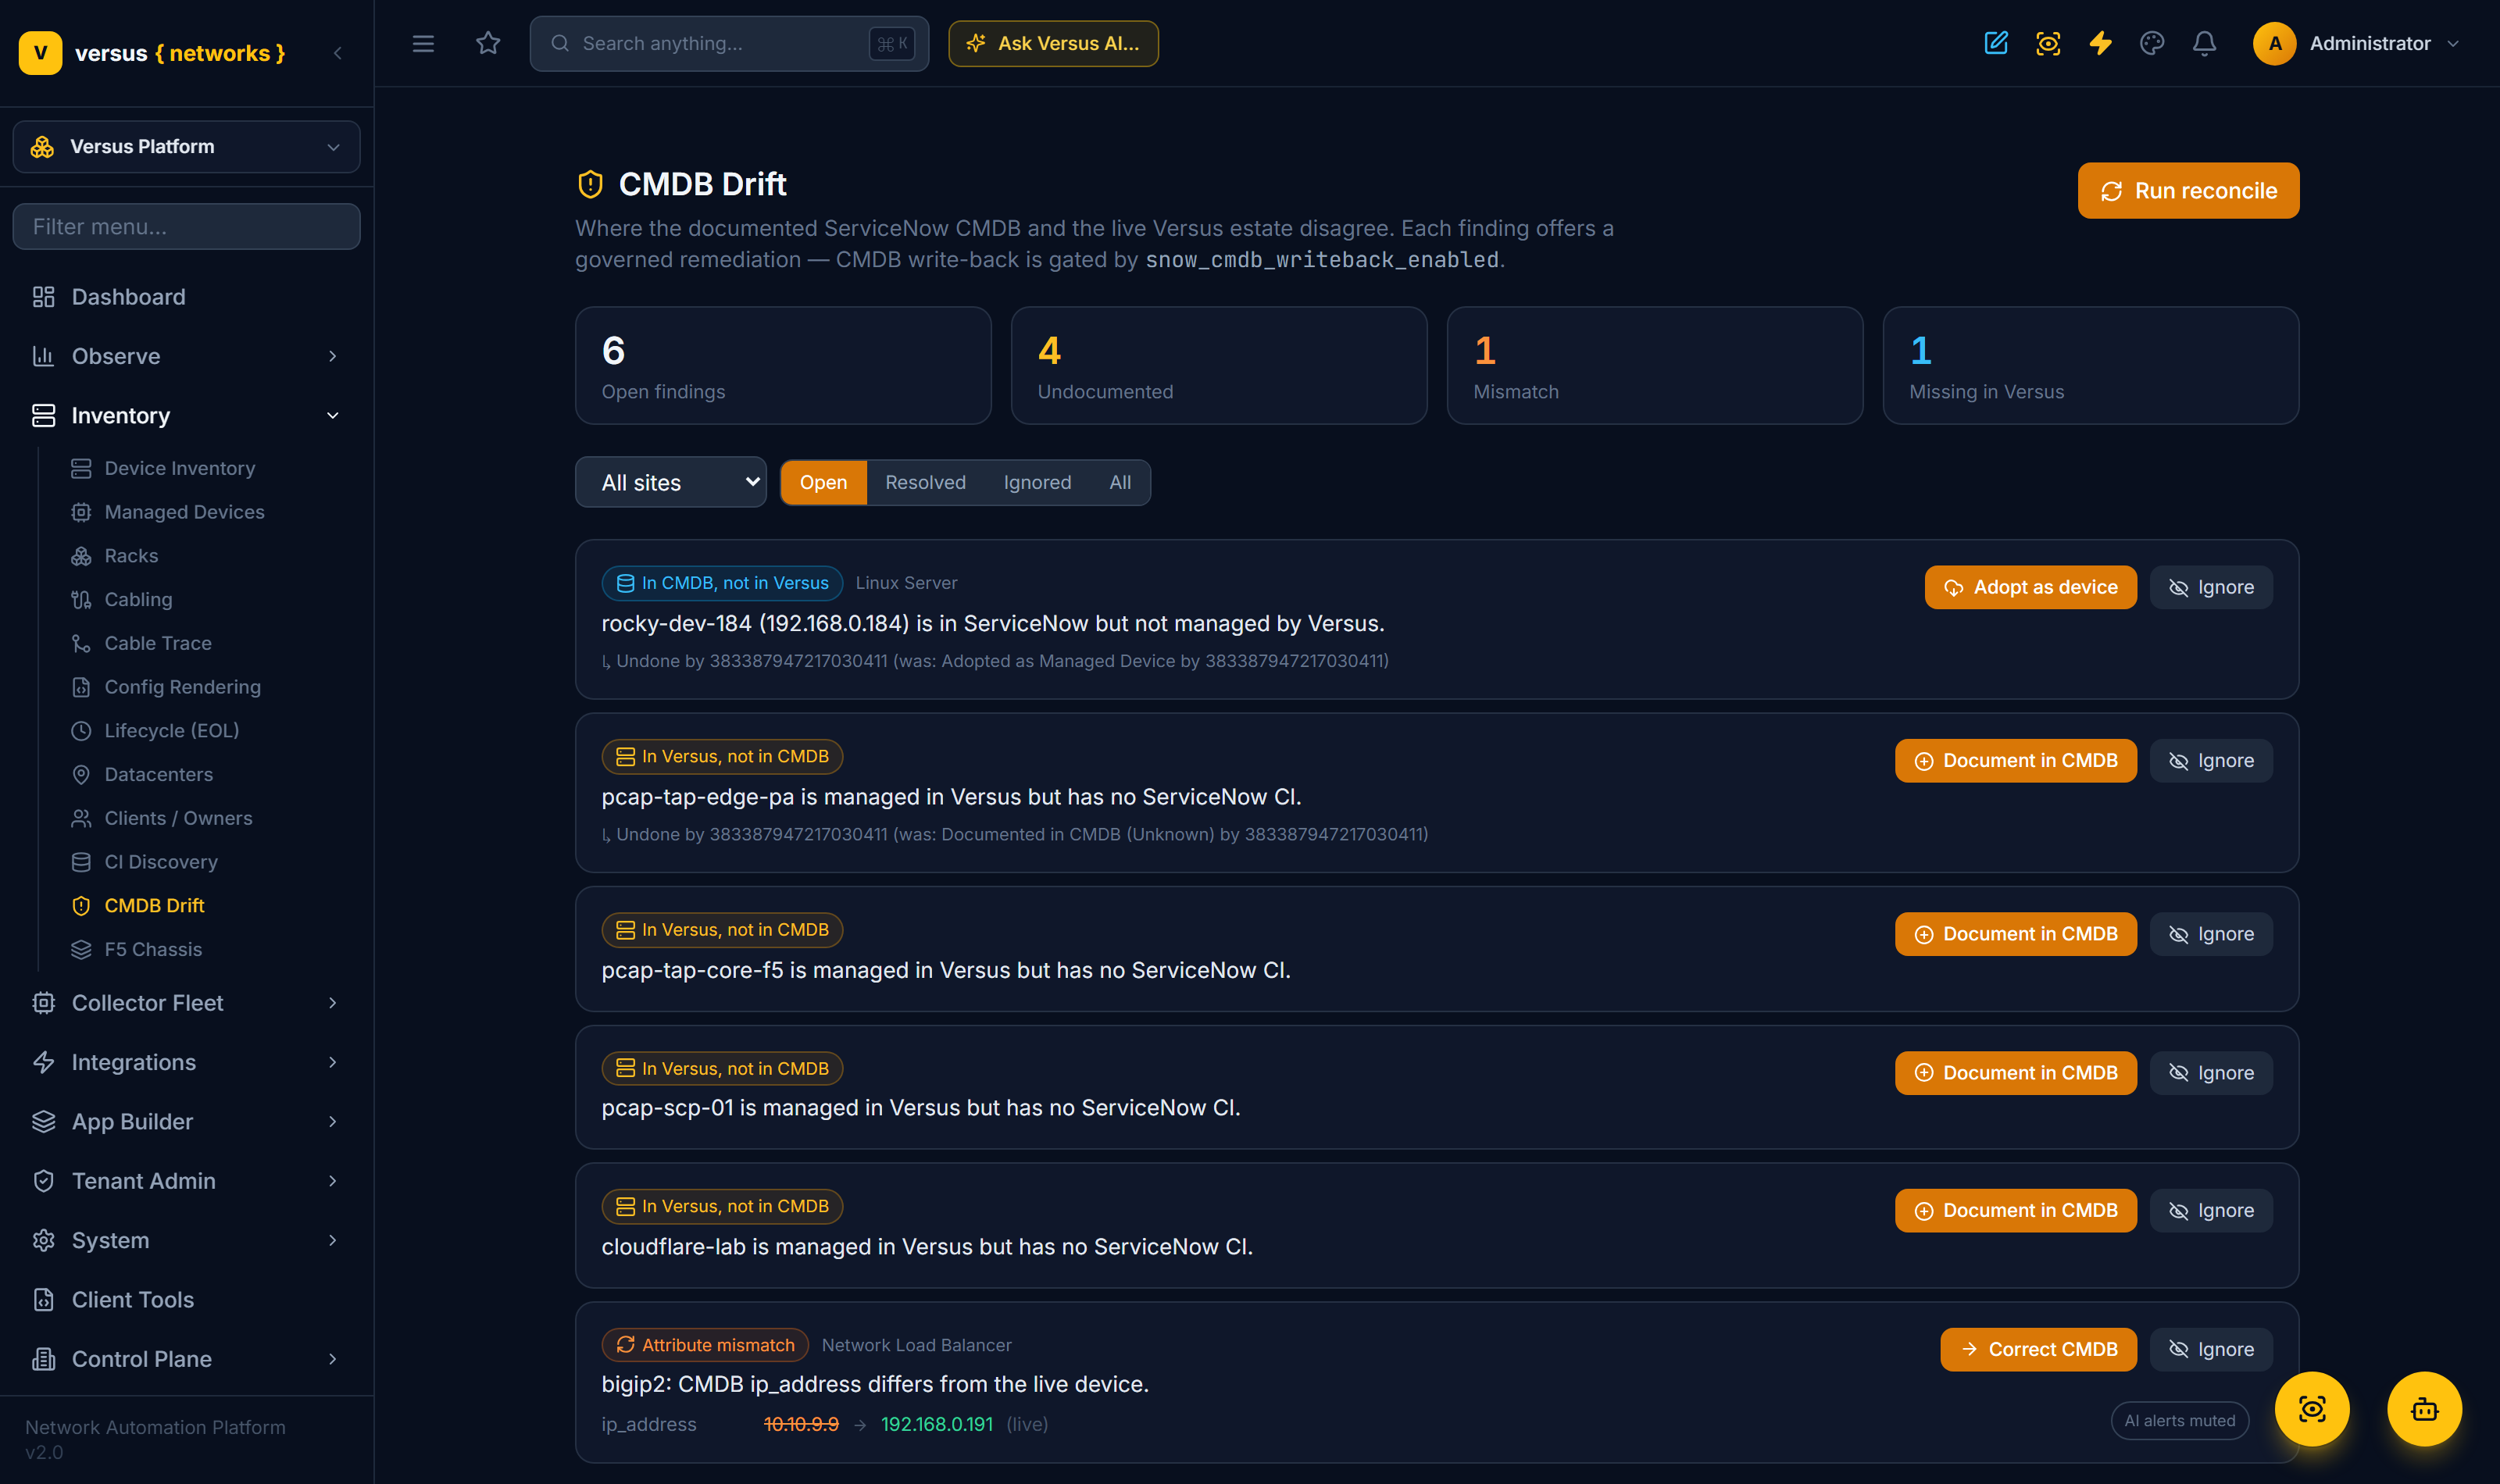Go to Managed Devices
Viewport: 2500px width, 1484px height.
(184, 512)
